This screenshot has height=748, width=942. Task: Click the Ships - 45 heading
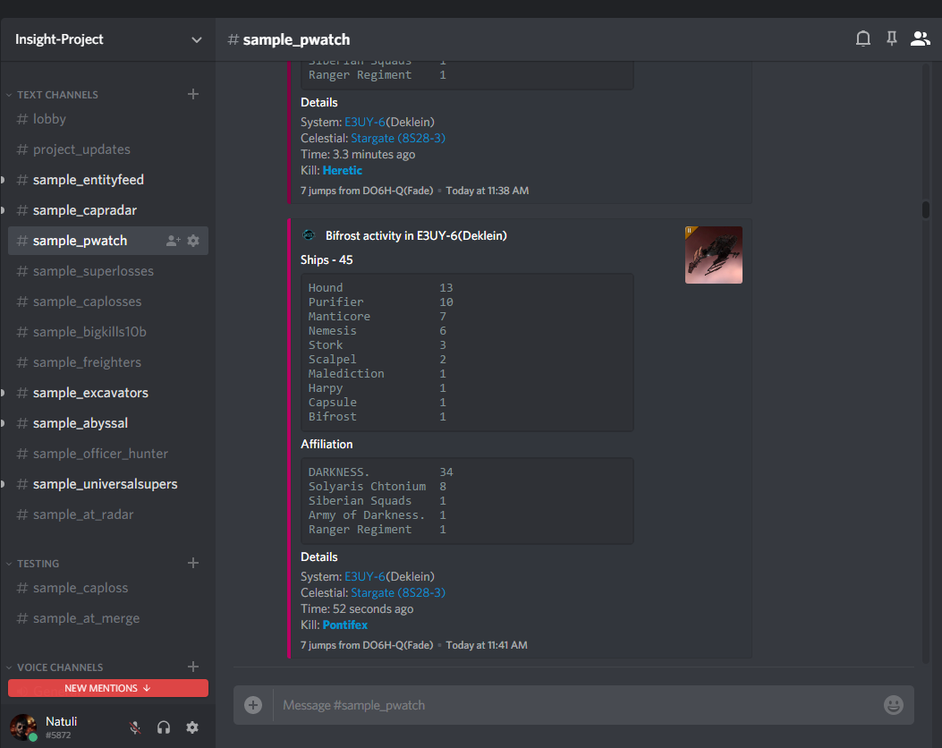pos(327,260)
